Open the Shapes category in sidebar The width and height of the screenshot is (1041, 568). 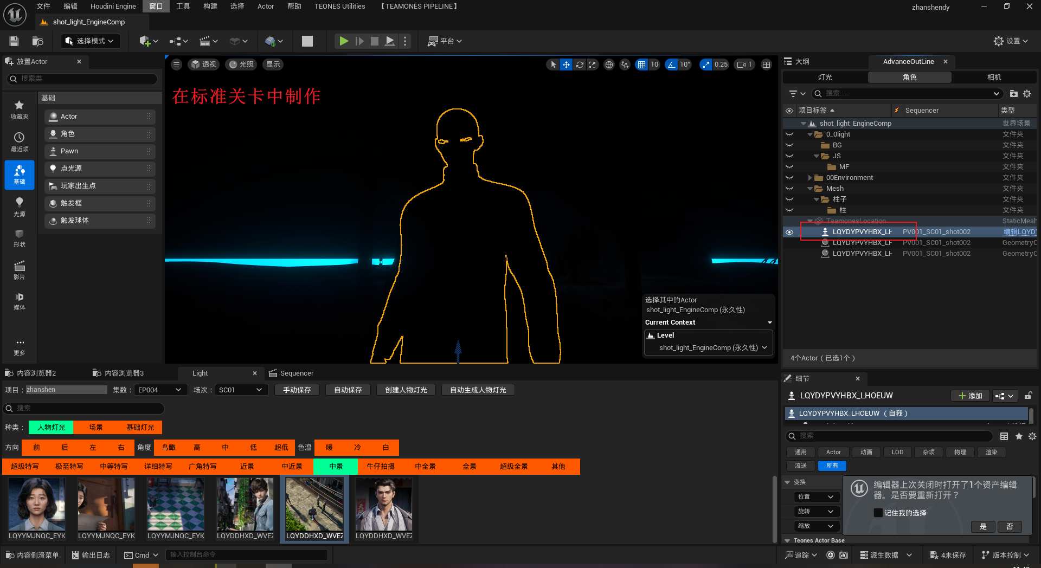[x=19, y=238]
